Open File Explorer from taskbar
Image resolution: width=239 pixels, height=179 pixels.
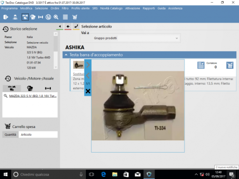point(115,174)
